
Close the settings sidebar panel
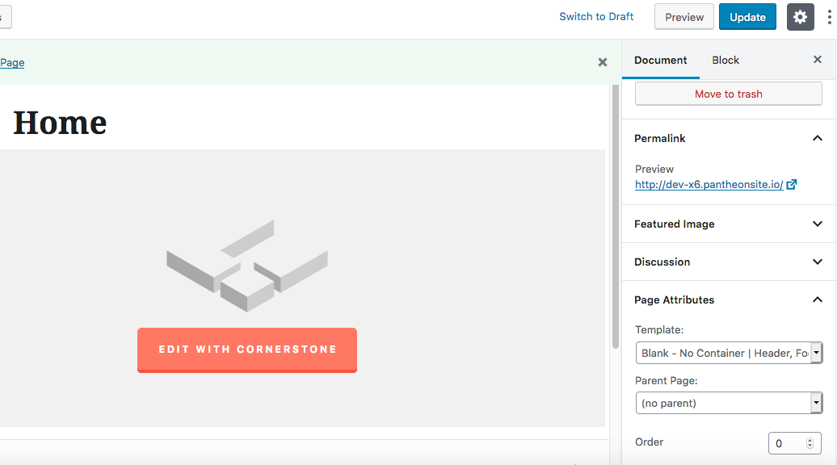click(818, 60)
